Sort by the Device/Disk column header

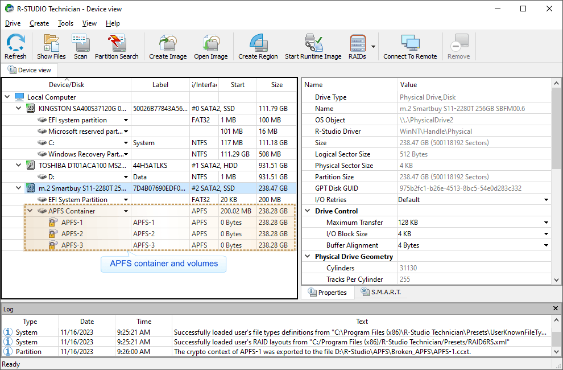[x=67, y=84]
